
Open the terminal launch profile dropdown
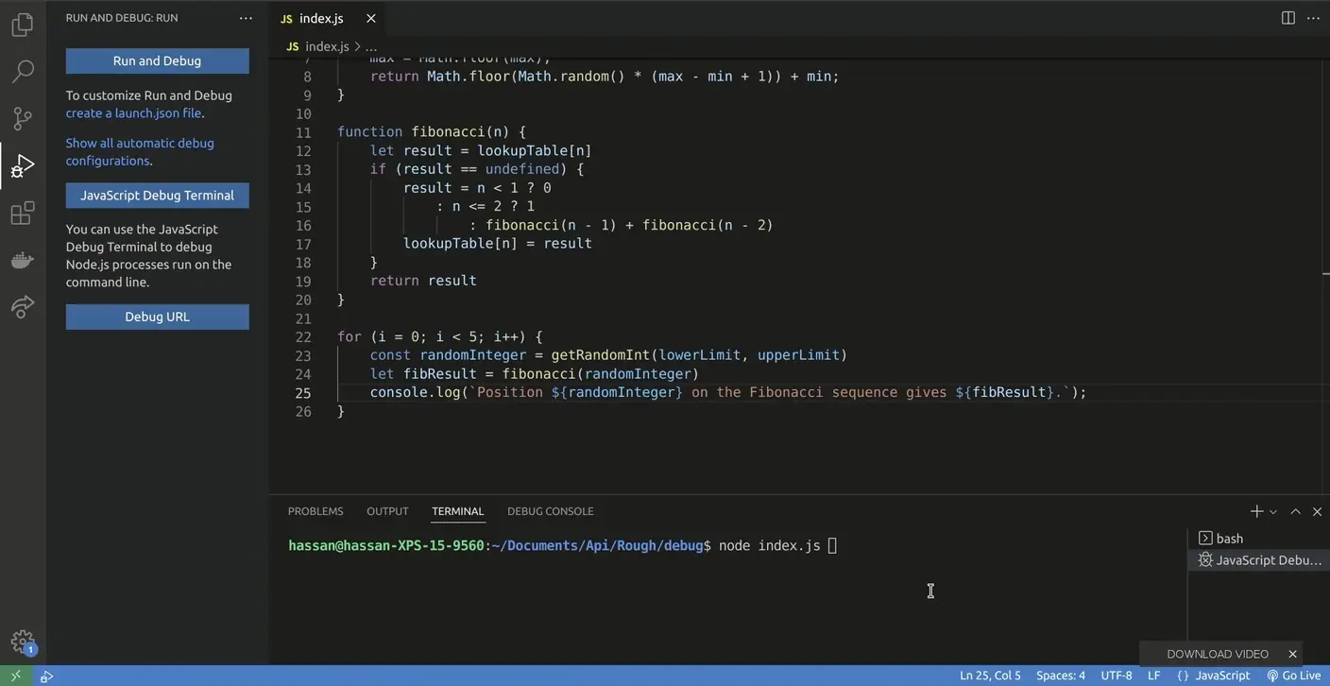(1273, 511)
